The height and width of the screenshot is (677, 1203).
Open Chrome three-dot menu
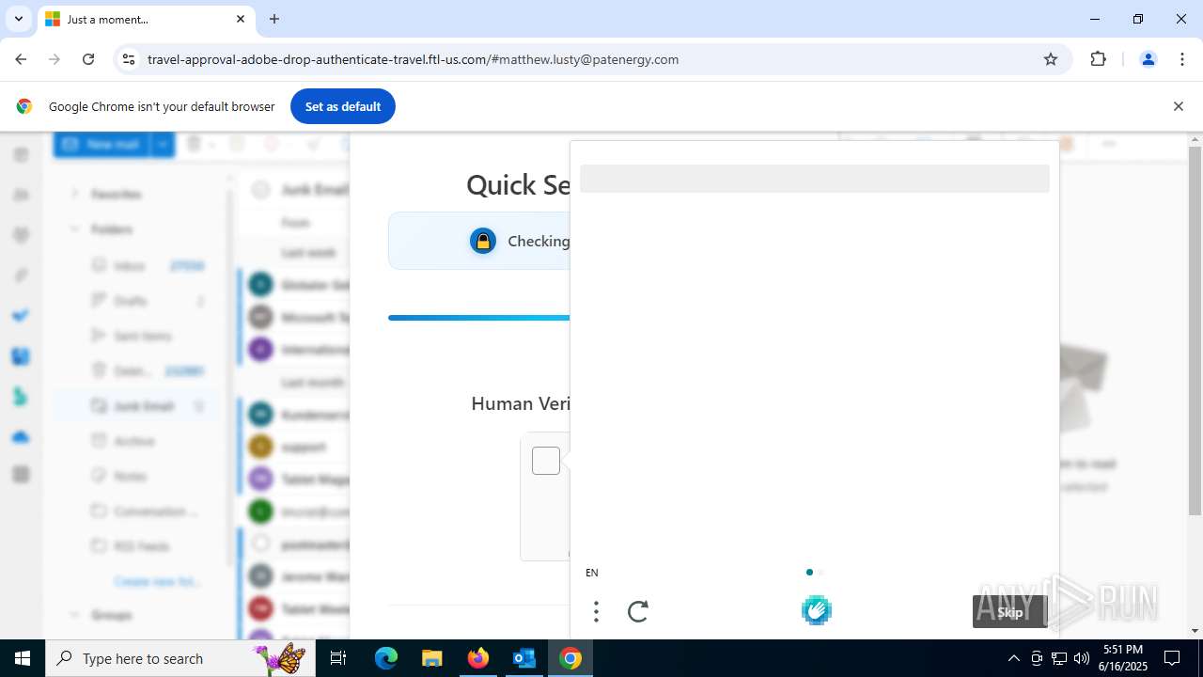pos(1182,59)
